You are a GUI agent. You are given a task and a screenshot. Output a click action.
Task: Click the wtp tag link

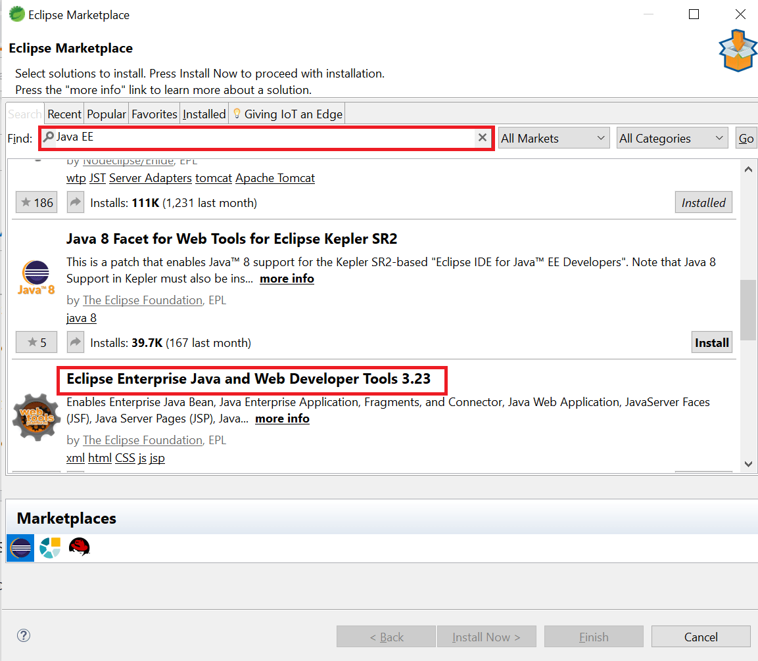click(x=76, y=178)
